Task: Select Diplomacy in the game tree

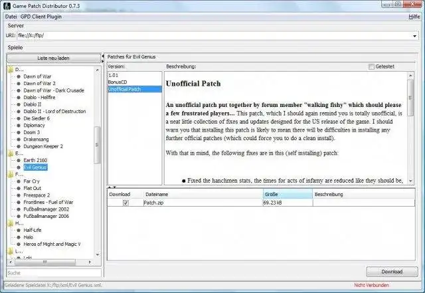Action: 34,126
